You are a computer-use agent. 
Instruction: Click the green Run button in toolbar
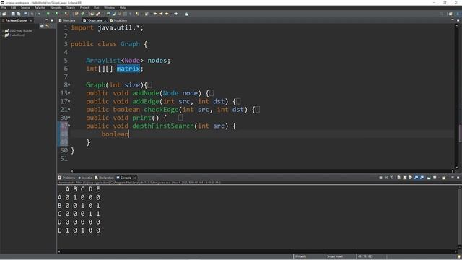[x=48, y=14]
